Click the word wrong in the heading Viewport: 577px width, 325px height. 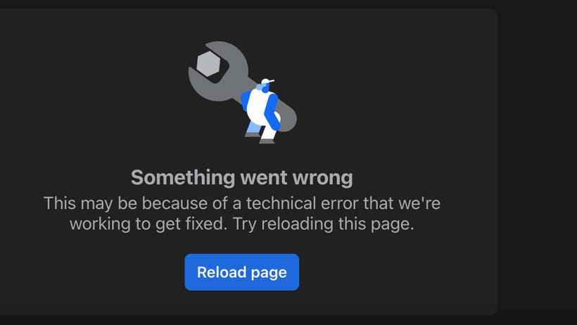point(323,178)
